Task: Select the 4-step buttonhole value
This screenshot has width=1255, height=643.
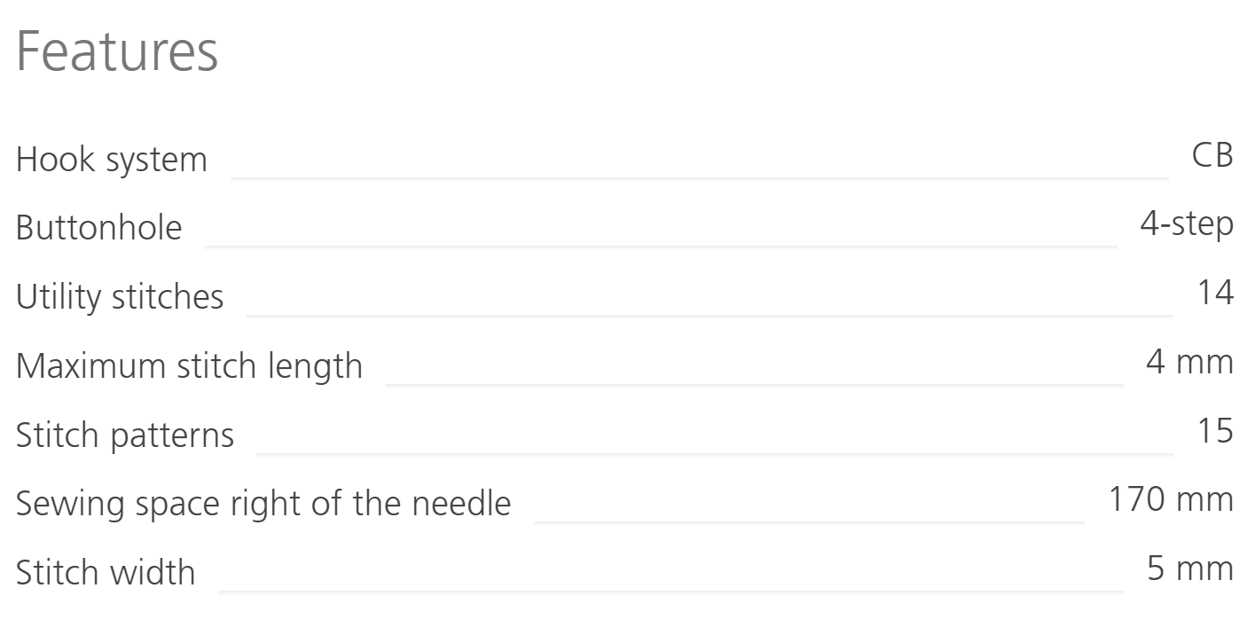Action: pyautogui.click(x=1186, y=224)
